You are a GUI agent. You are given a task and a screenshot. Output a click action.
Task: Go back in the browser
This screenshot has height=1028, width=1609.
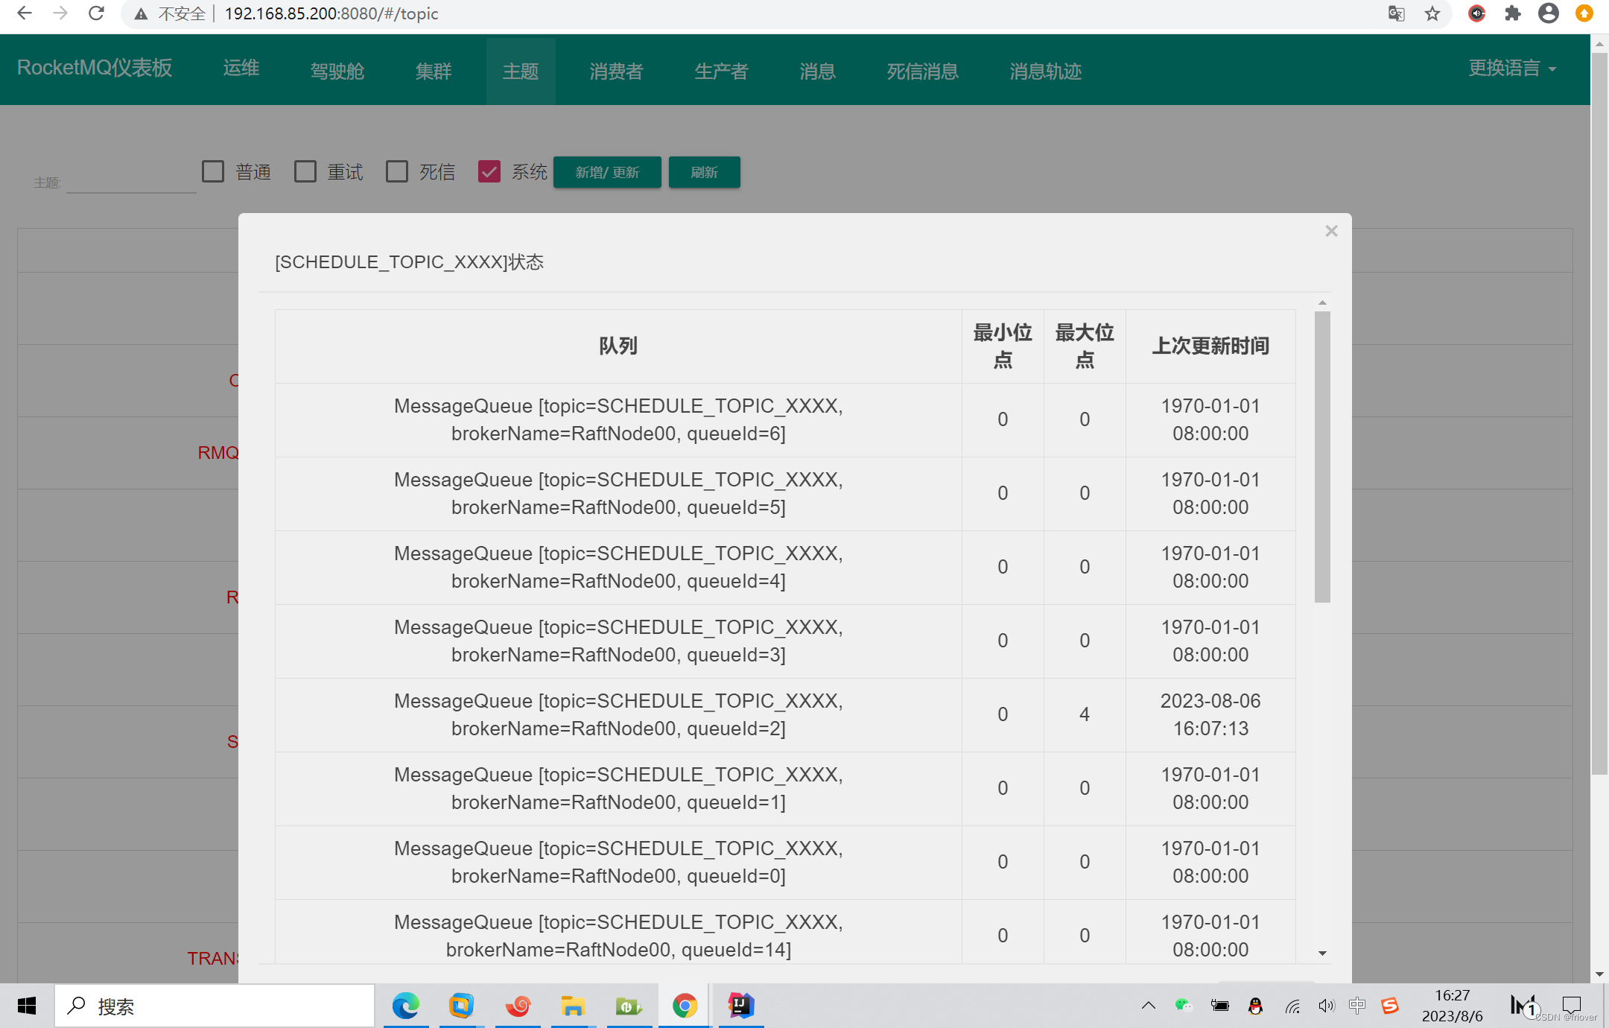point(25,13)
